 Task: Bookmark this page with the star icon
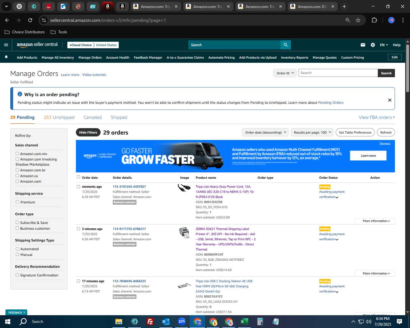click(x=358, y=20)
